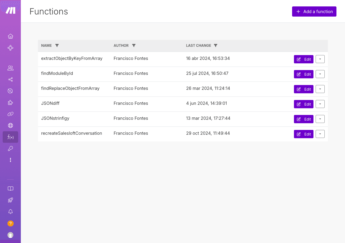This screenshot has height=243, width=345.
Task: Edit the findModuleById function
Action: point(304,74)
